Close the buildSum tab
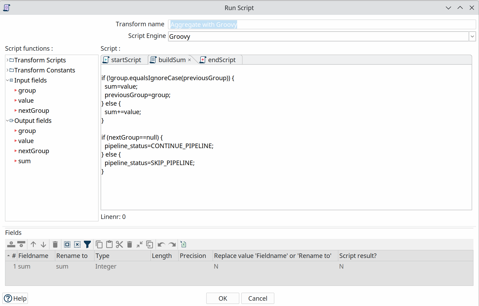Screen dimensions: 479x306 click(x=190, y=60)
